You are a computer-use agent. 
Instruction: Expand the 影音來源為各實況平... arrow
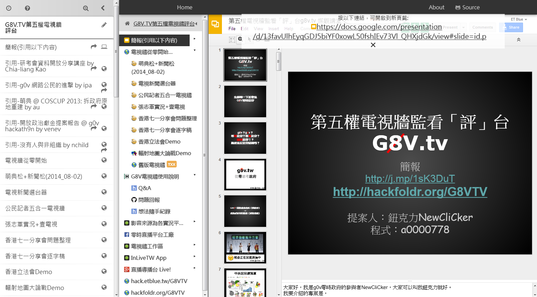point(195,222)
